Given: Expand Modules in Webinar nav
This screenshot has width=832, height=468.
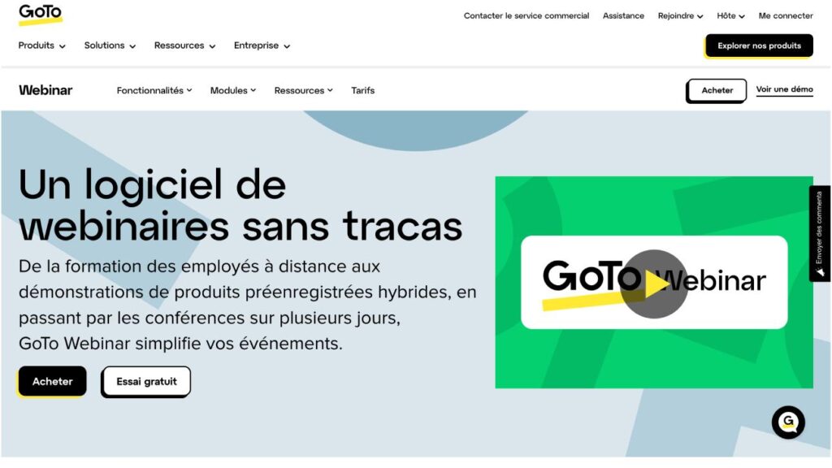Looking at the screenshot, I should pyautogui.click(x=233, y=90).
